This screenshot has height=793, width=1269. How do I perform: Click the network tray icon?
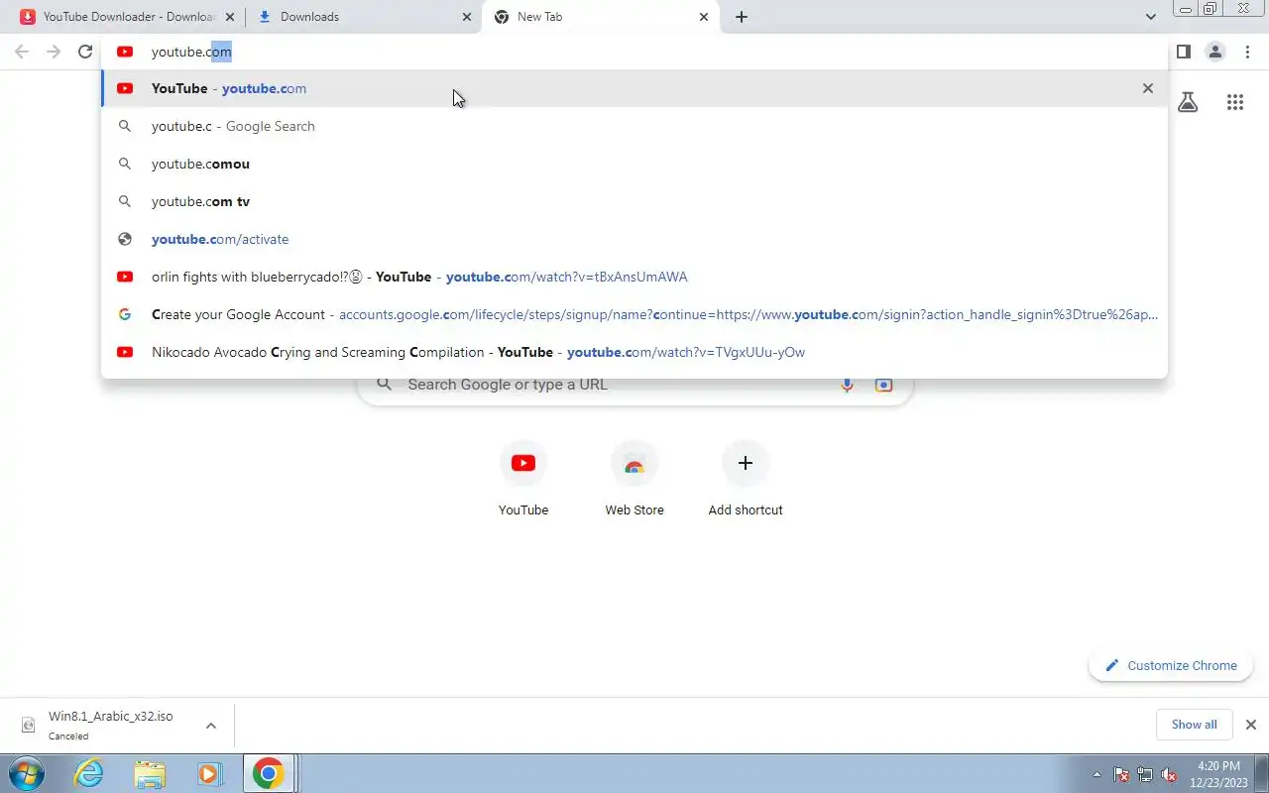(x=1145, y=774)
